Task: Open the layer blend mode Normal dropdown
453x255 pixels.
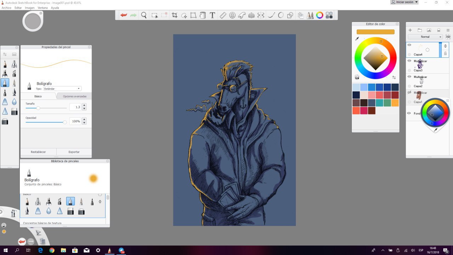Action: (x=425, y=37)
